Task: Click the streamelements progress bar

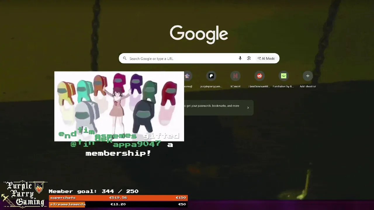Action: tap(118, 204)
